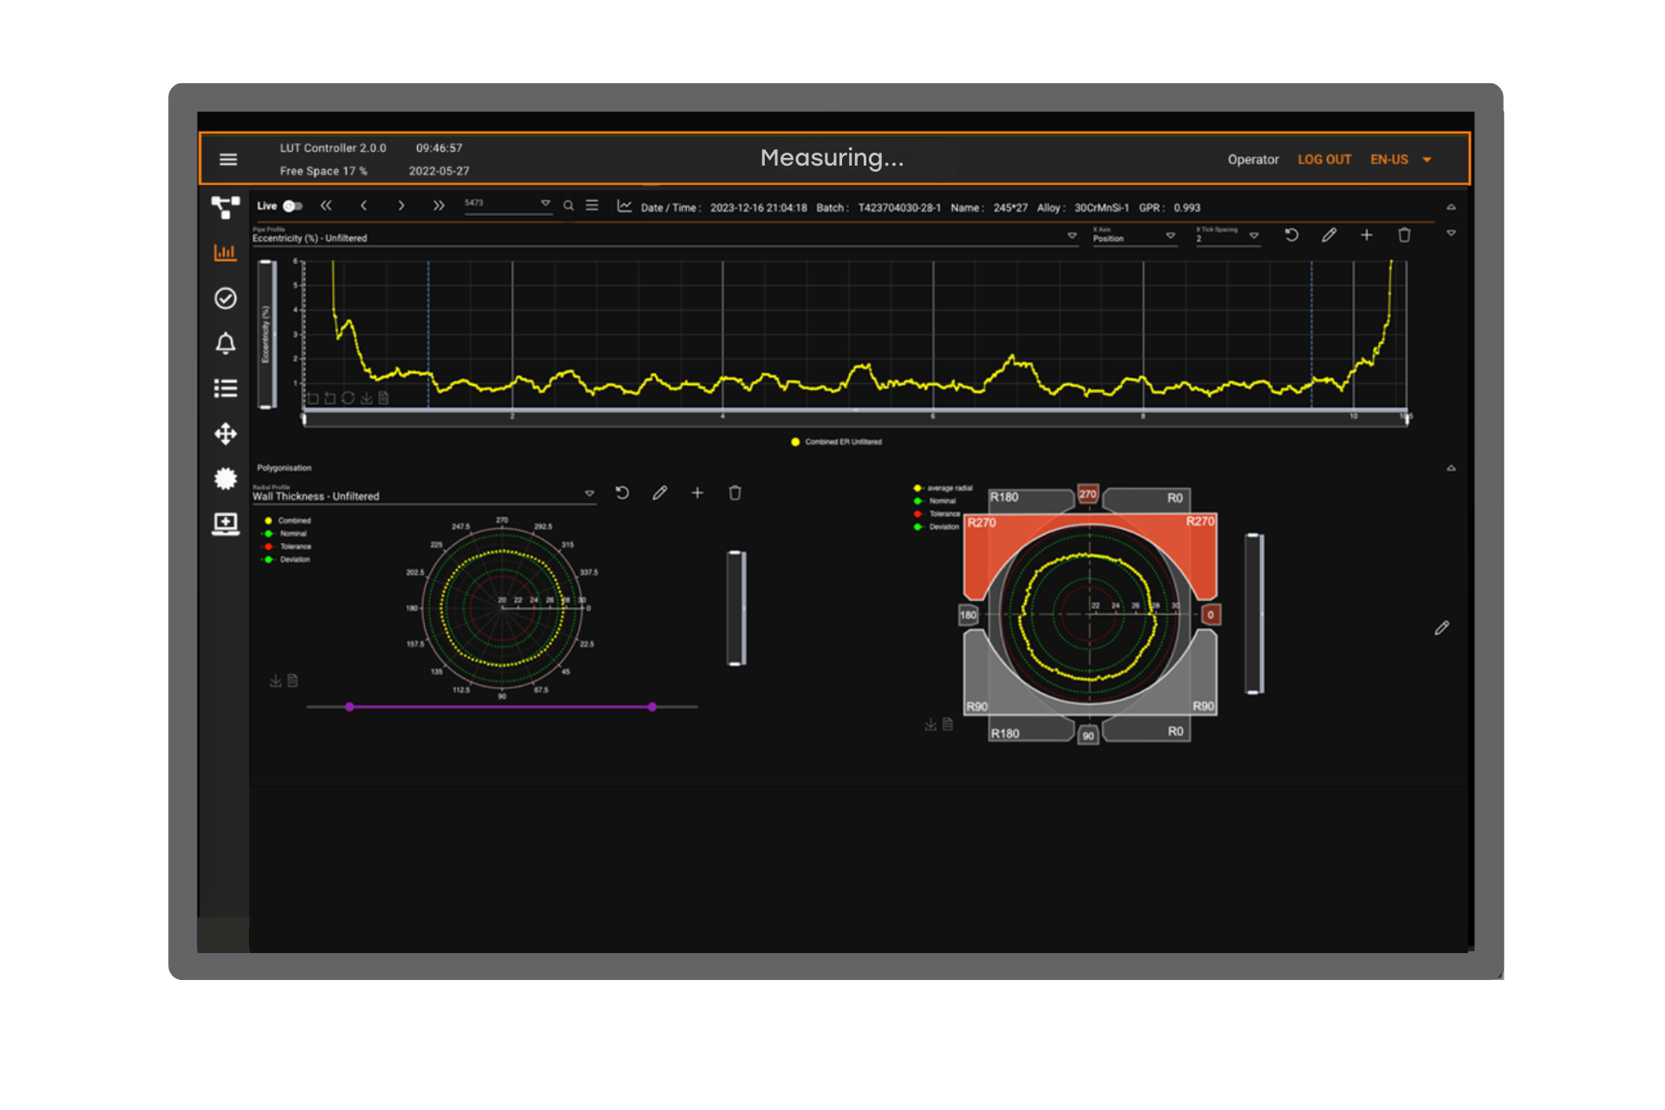Open the checkmark validation sidebar page
The height and width of the screenshot is (1110, 1665).
pyautogui.click(x=225, y=298)
